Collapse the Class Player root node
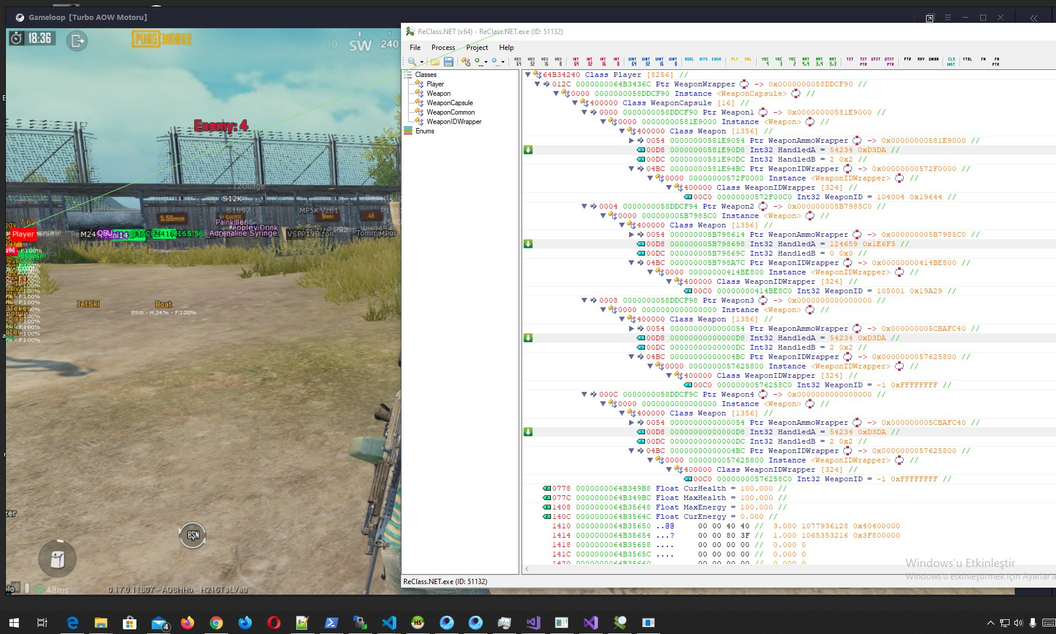This screenshot has height=634, width=1056. [528, 75]
